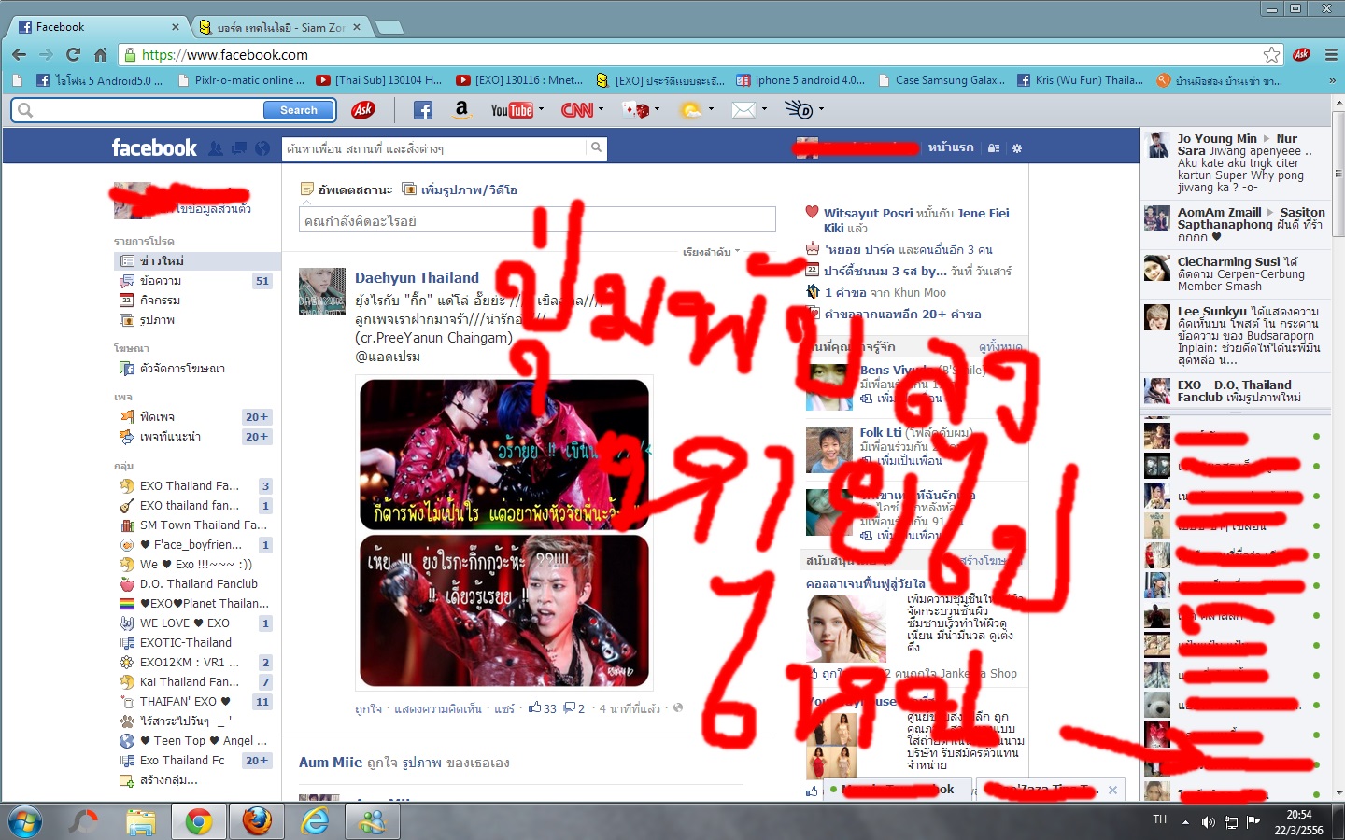
Task: Click the Chrome back arrow
Action: 20,55
